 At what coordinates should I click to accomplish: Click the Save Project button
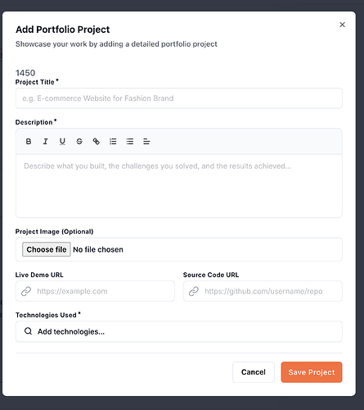pyautogui.click(x=312, y=372)
